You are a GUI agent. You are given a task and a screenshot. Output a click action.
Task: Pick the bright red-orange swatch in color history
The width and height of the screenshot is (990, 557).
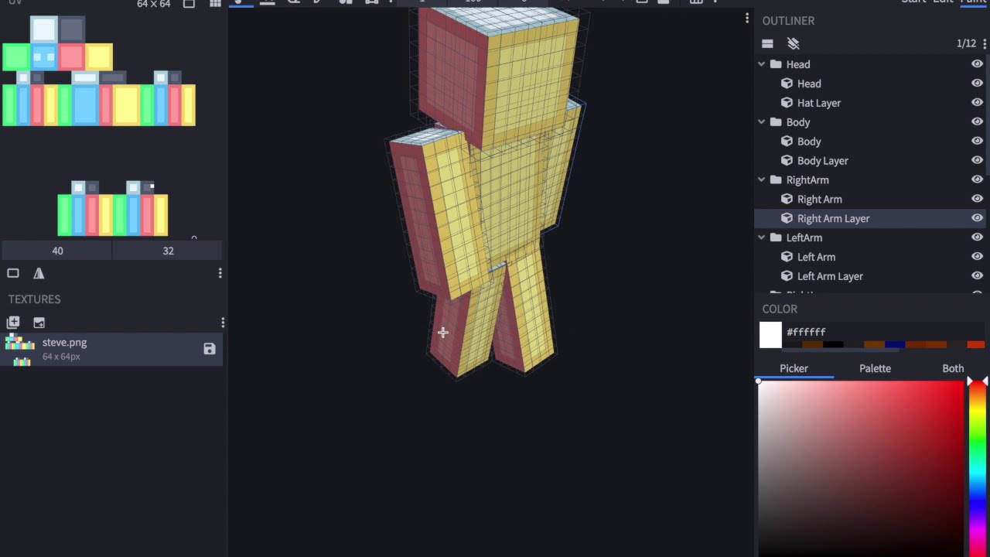coord(975,344)
